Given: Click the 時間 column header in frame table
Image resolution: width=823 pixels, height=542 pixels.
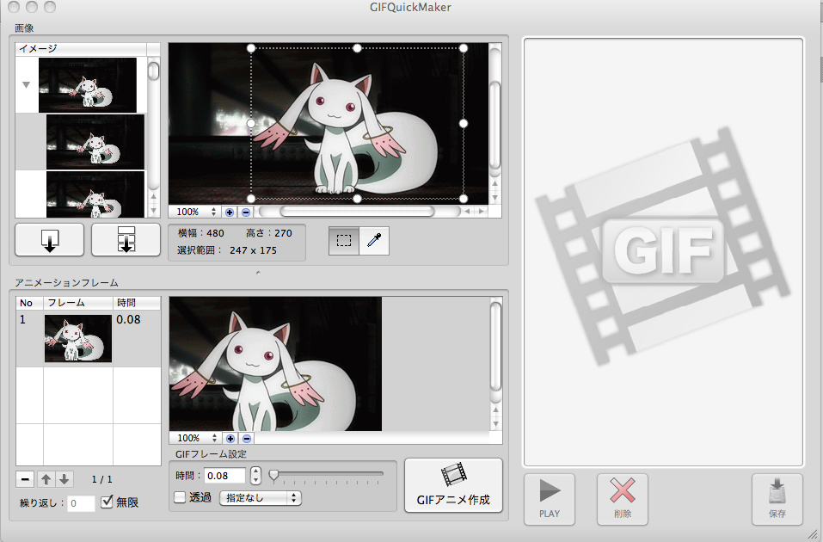Looking at the screenshot, I should 137,303.
